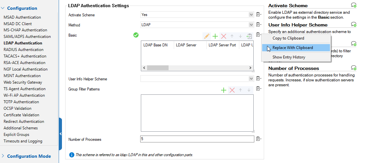Screen dimensions: 373x163
Task: Collapse the Configuration section
Action: point(3,8)
